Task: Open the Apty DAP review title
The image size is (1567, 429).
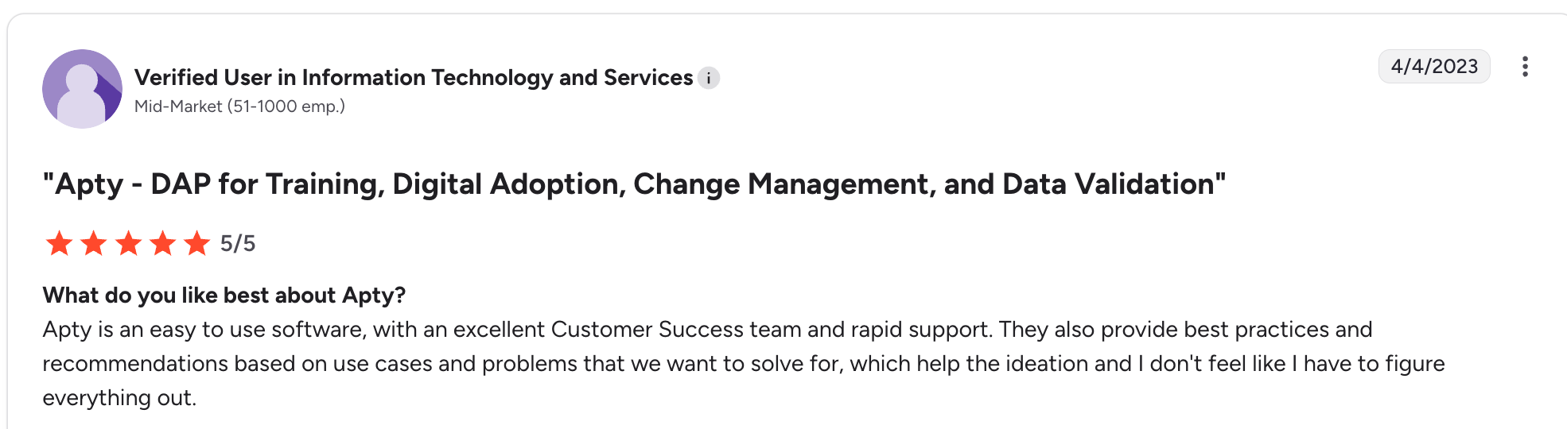Action: 633,184
